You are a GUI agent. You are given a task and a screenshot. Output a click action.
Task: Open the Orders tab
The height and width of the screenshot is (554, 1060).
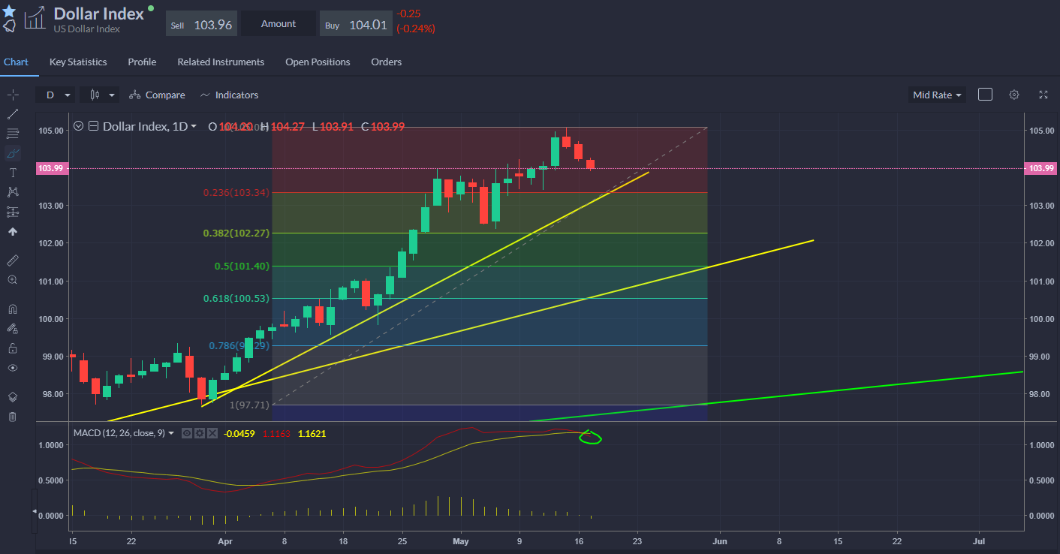(x=386, y=62)
